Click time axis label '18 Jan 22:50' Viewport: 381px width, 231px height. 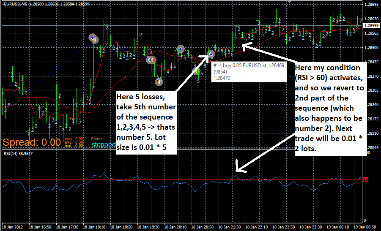point(284,227)
